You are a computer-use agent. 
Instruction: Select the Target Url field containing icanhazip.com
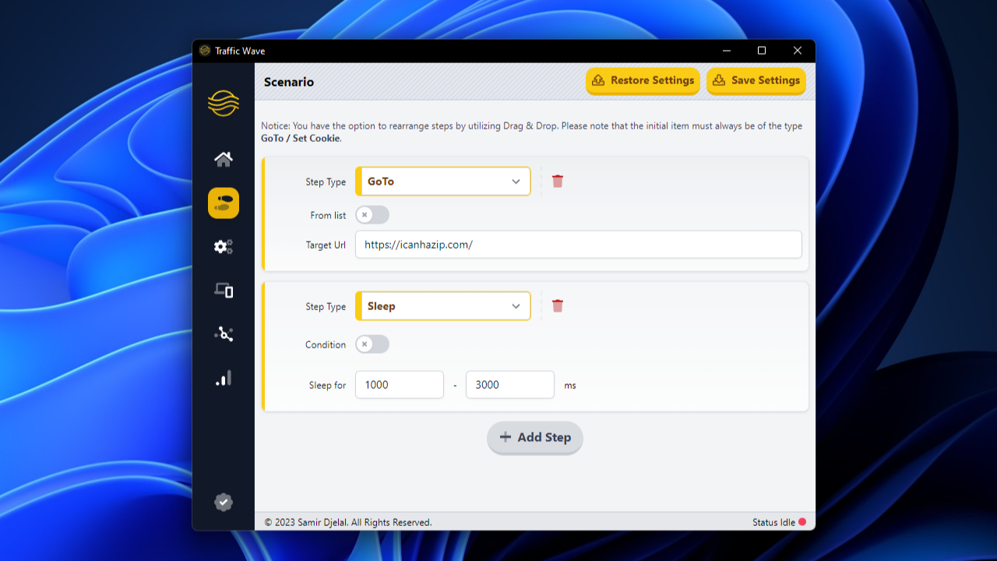[578, 244]
